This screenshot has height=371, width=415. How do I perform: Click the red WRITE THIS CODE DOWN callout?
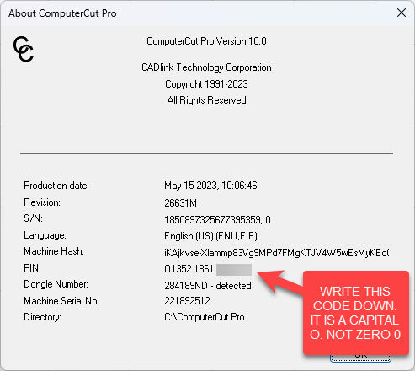(356, 313)
